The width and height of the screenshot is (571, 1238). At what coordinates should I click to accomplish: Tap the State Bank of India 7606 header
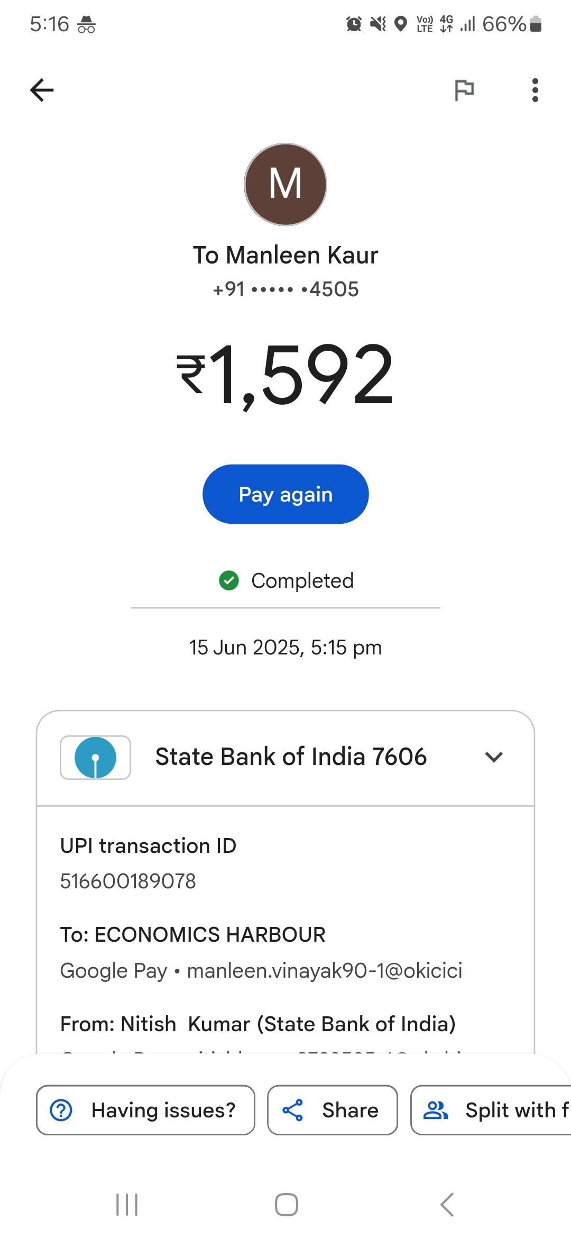coord(291,757)
